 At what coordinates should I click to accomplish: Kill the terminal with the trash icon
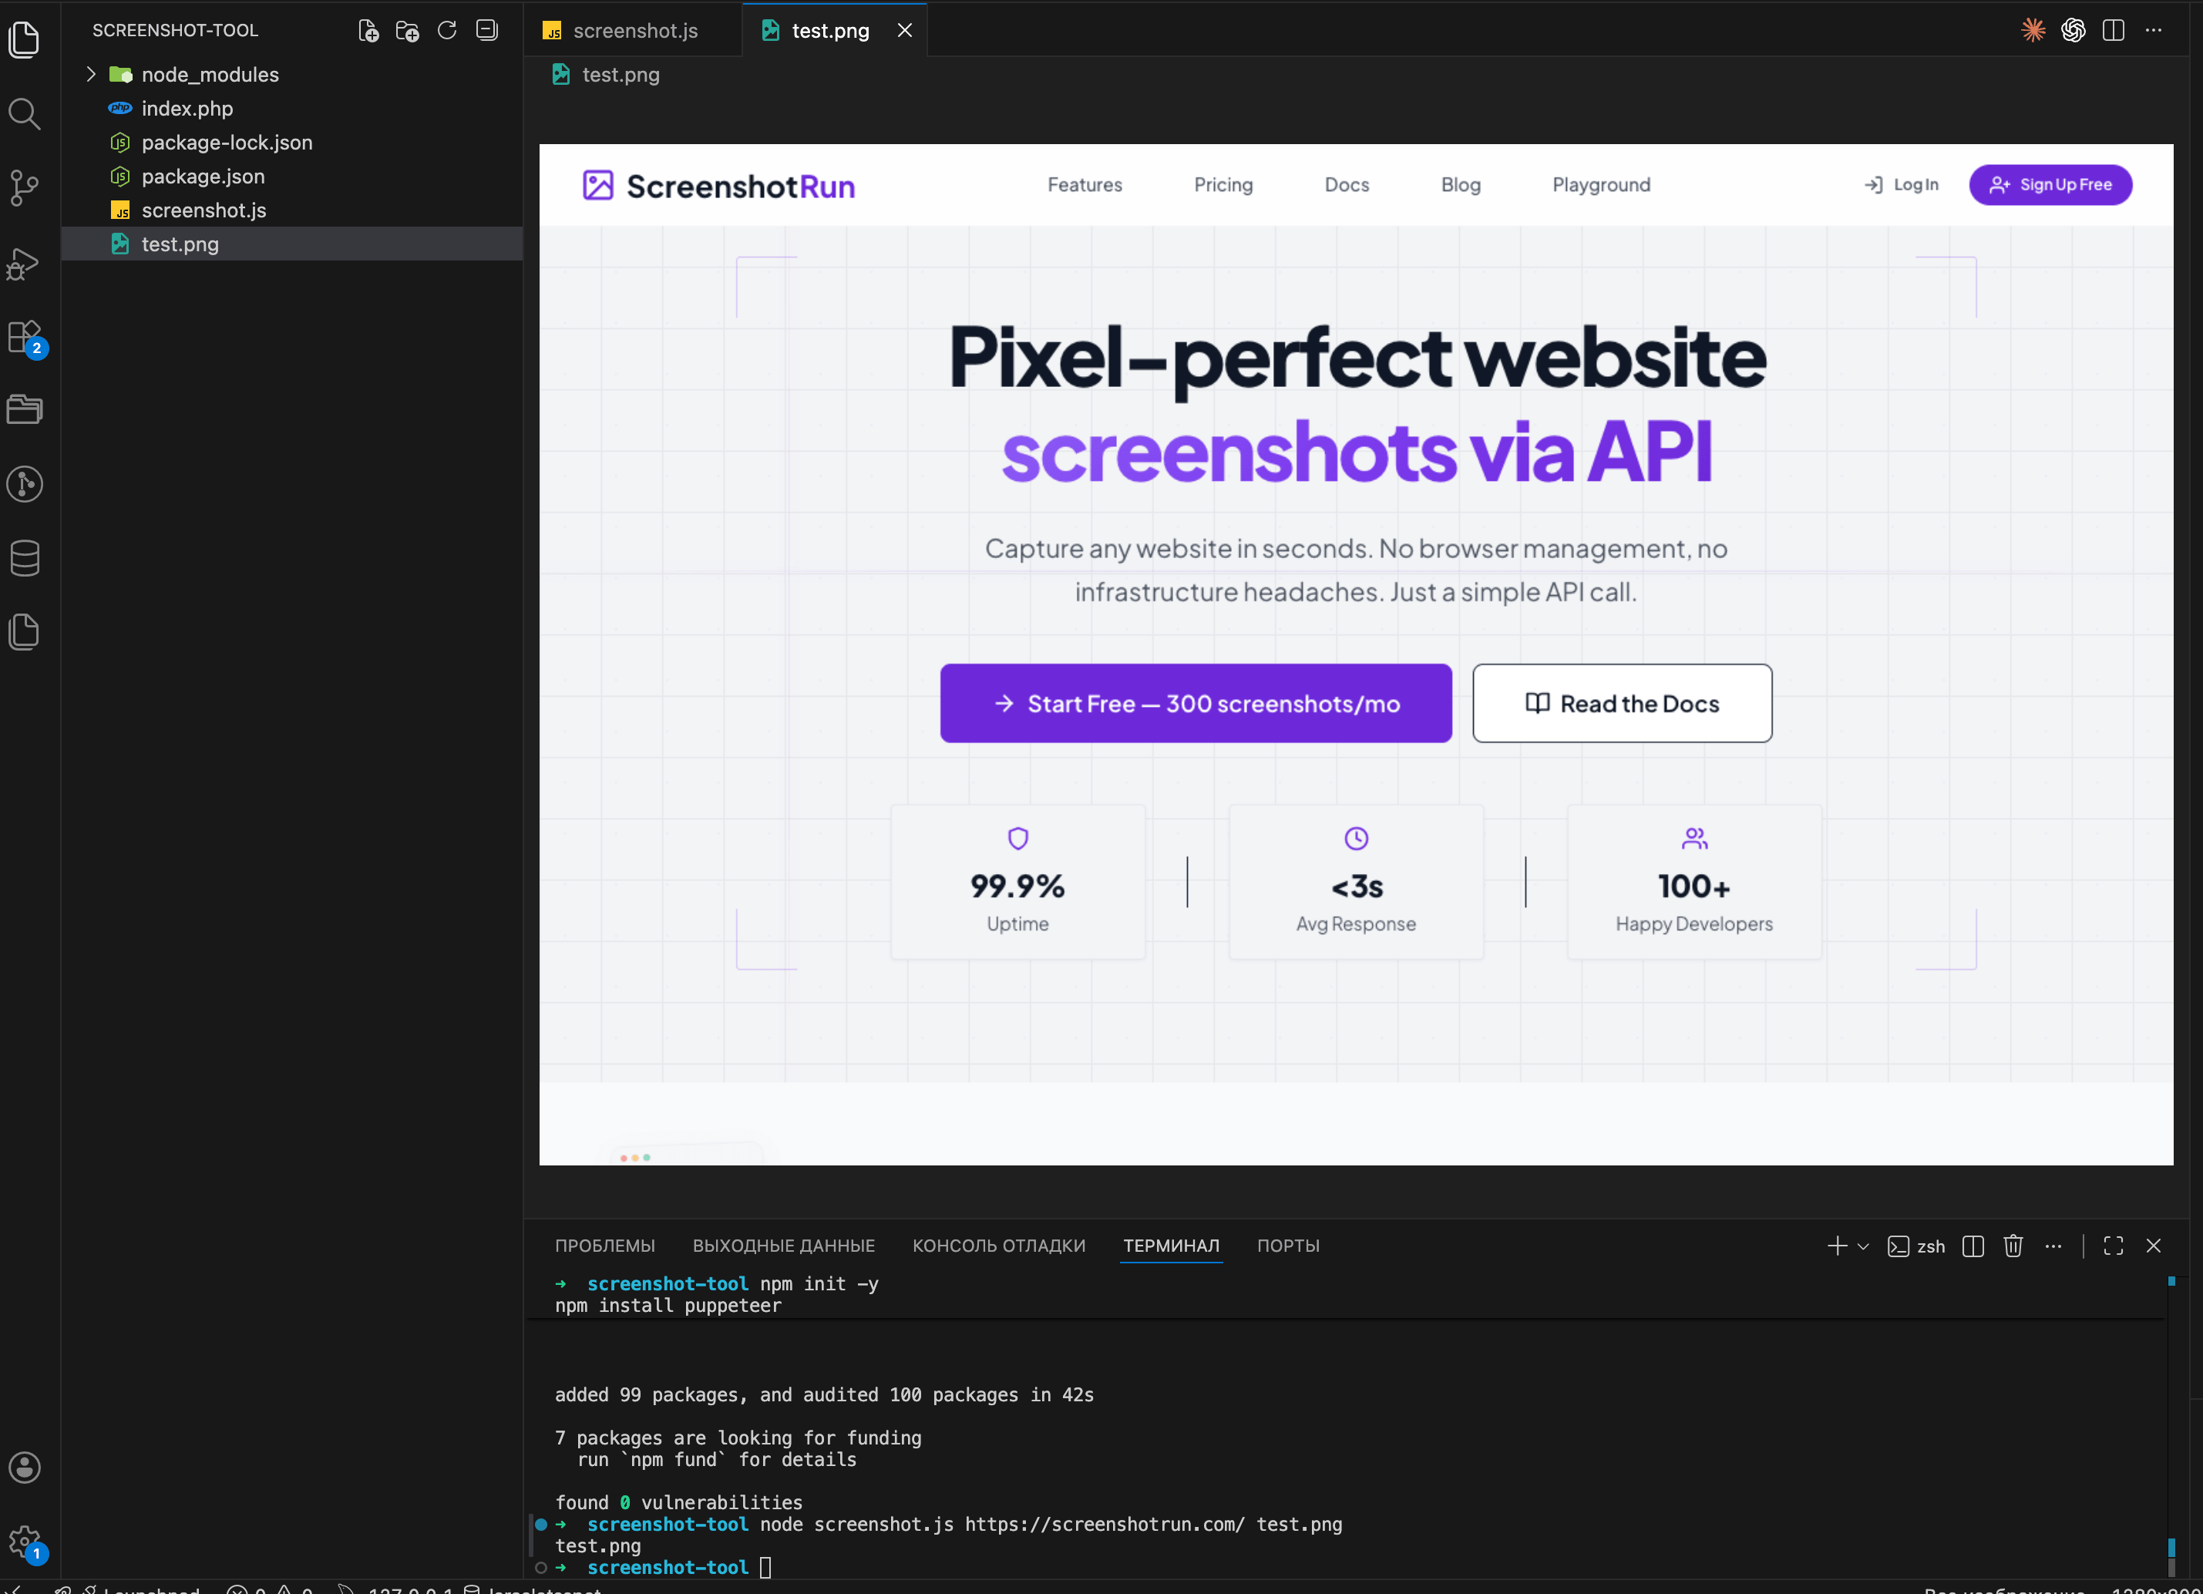coord(2012,1246)
